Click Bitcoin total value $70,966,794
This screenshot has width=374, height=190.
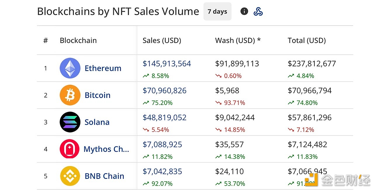click(310, 91)
